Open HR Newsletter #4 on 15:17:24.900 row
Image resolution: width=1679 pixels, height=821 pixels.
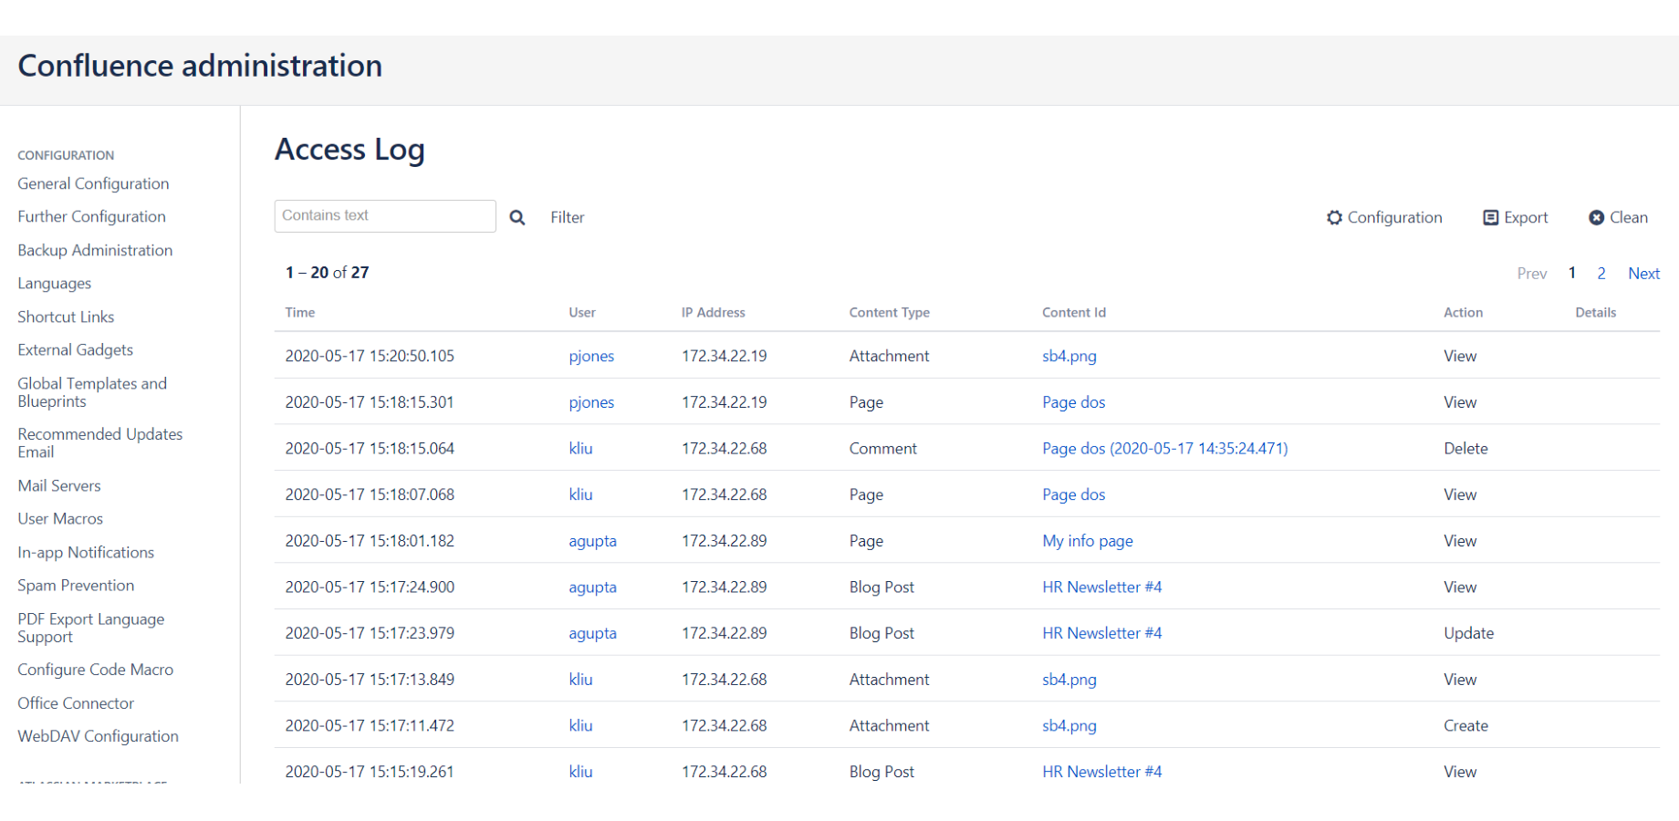1101,587
